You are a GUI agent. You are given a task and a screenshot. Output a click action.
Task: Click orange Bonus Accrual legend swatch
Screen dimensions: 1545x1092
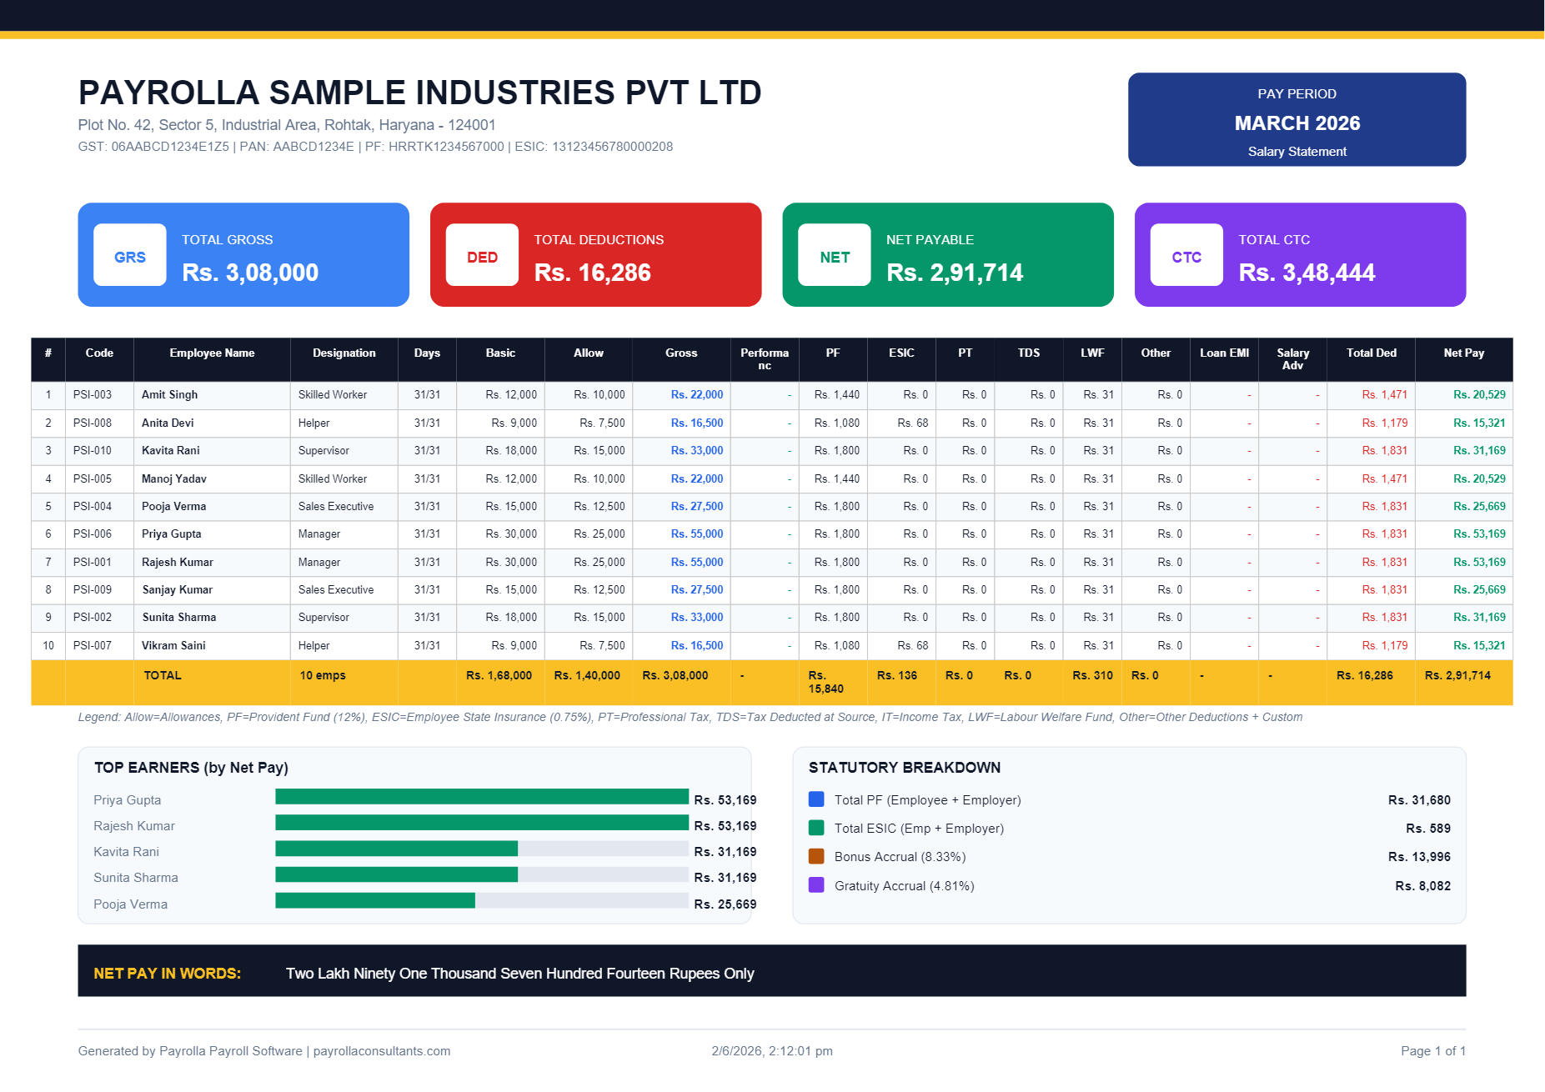816,856
